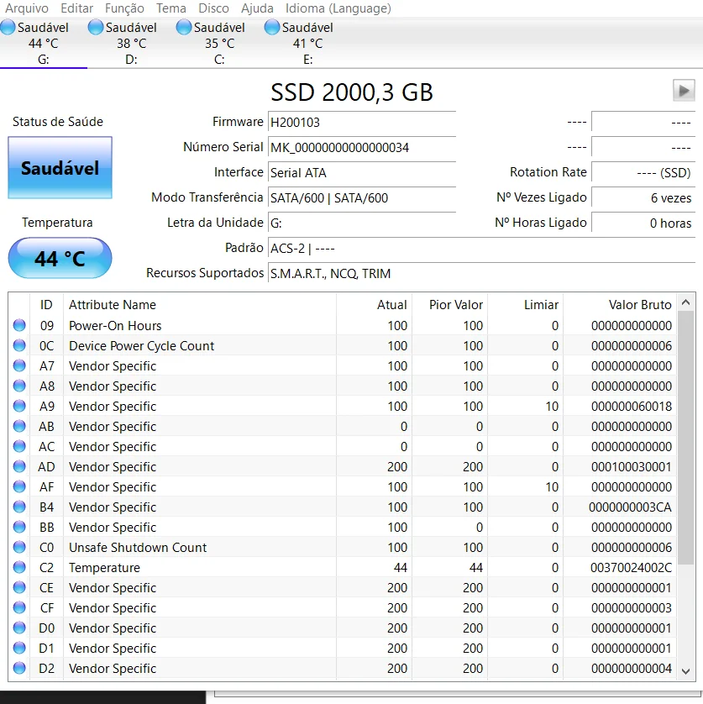The width and height of the screenshot is (703, 704).
Task: Open the Disco menu
Action: point(213,8)
